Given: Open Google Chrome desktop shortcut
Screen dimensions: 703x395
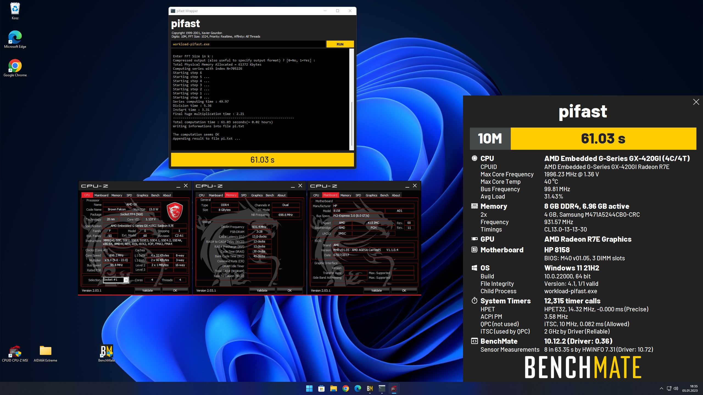Looking at the screenshot, I should coord(15,68).
